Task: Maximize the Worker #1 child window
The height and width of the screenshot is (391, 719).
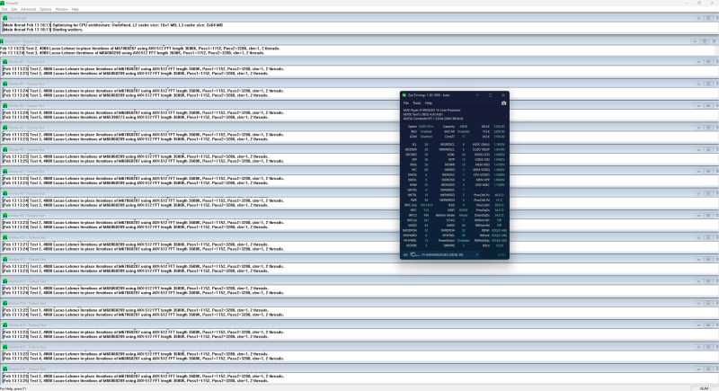Action: pos(705,41)
